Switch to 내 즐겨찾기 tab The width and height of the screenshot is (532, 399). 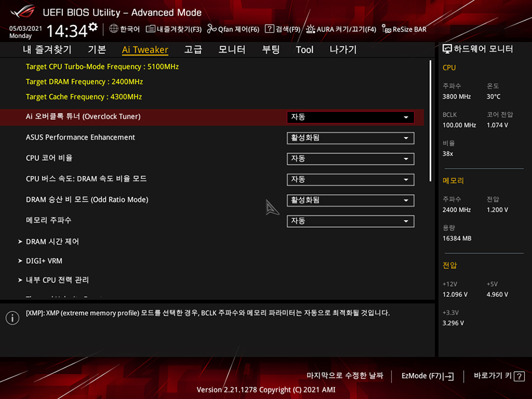[47, 50]
